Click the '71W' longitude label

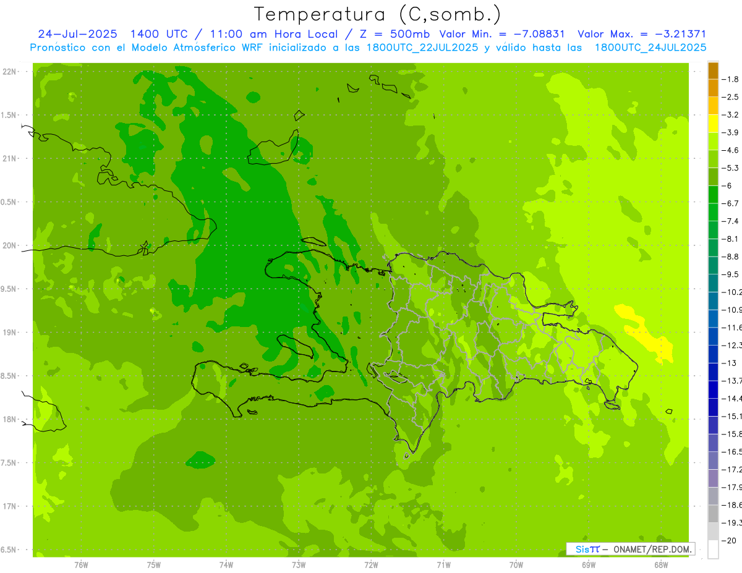[x=443, y=564]
